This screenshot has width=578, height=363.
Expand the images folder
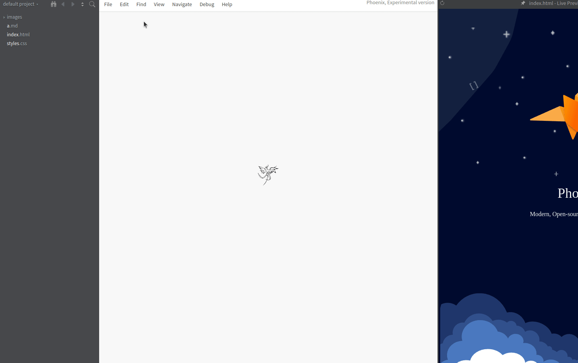coord(14,17)
